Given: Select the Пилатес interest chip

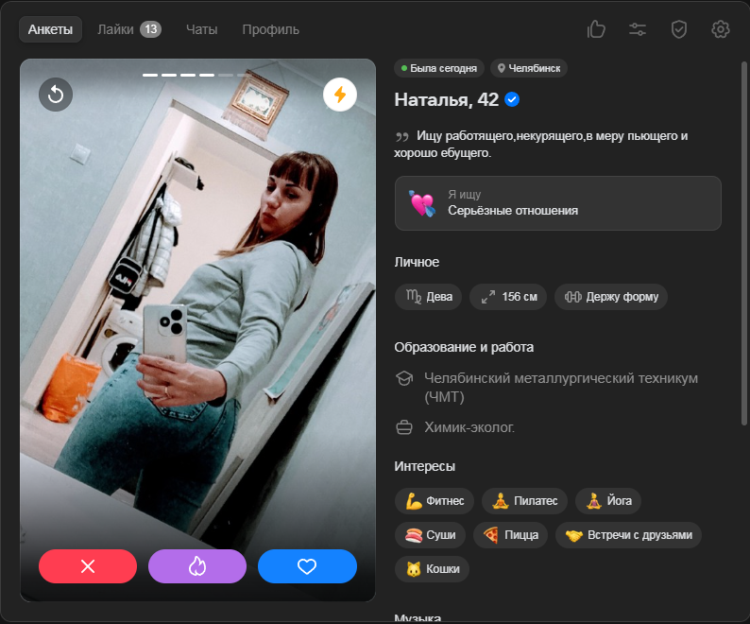Looking at the screenshot, I should (x=524, y=501).
